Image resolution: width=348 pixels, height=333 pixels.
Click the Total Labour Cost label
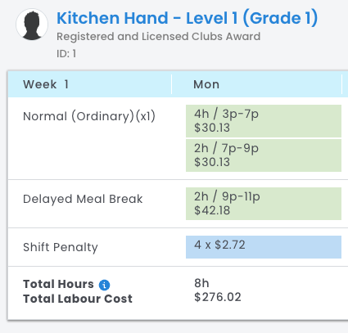[x=78, y=299]
